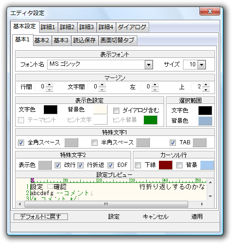This screenshot has width=232, height=244.
Task: Decrease the 上 margin spinner
Action: [206, 89]
